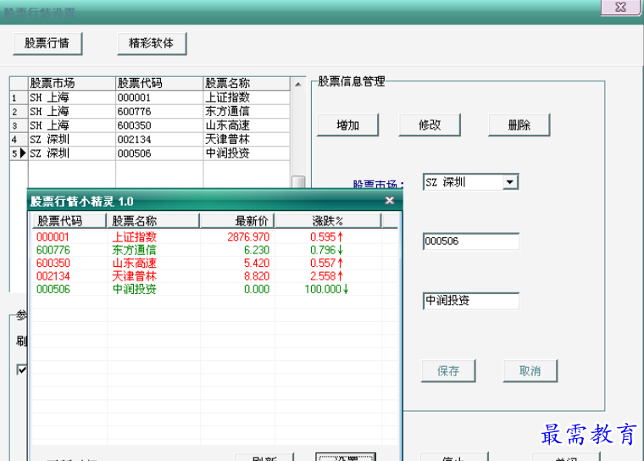Click latest price 6.230

(257, 250)
